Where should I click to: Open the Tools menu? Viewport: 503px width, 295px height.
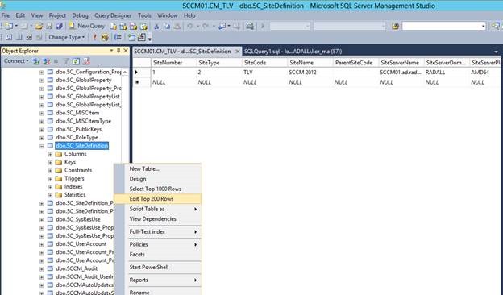pyautogui.click(x=144, y=15)
